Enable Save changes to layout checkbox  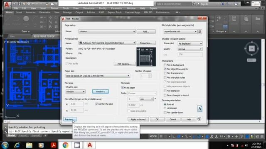(165, 95)
